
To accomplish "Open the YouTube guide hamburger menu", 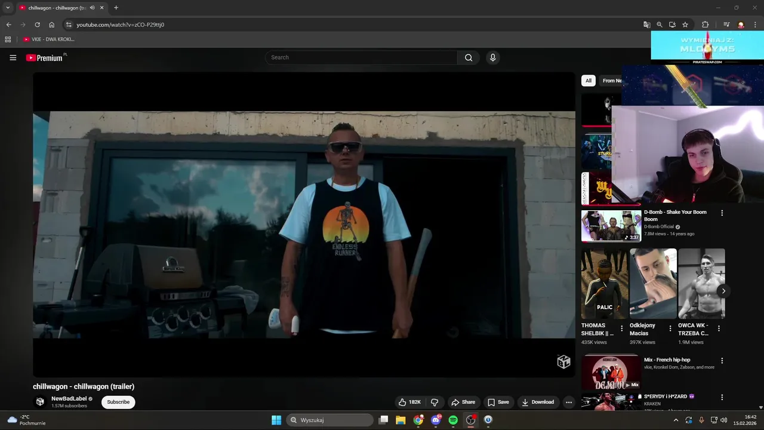I will (x=13, y=58).
